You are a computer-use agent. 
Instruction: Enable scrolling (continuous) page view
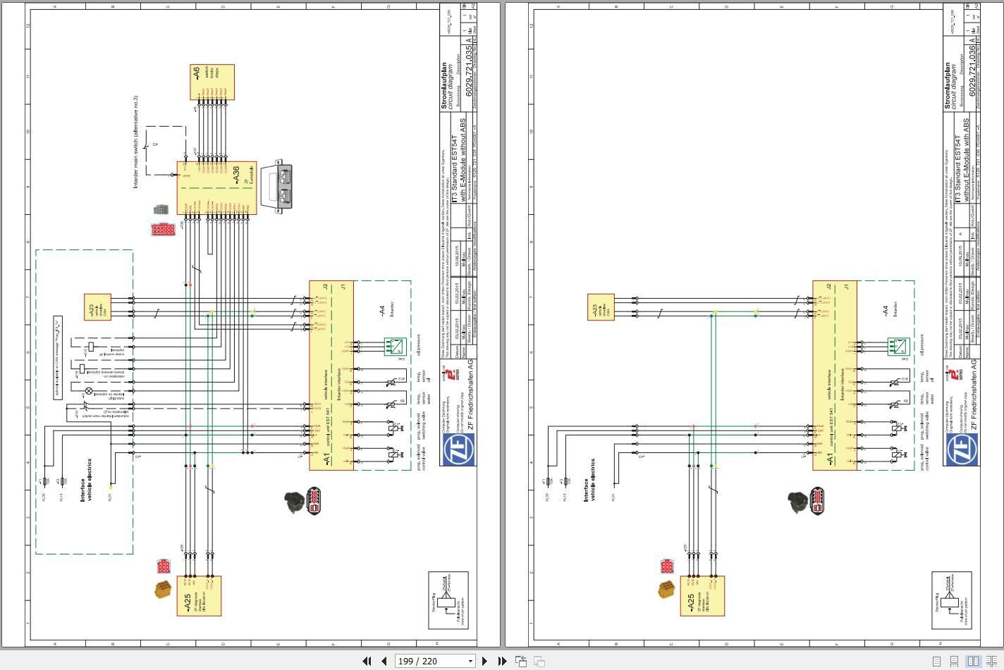point(955,661)
